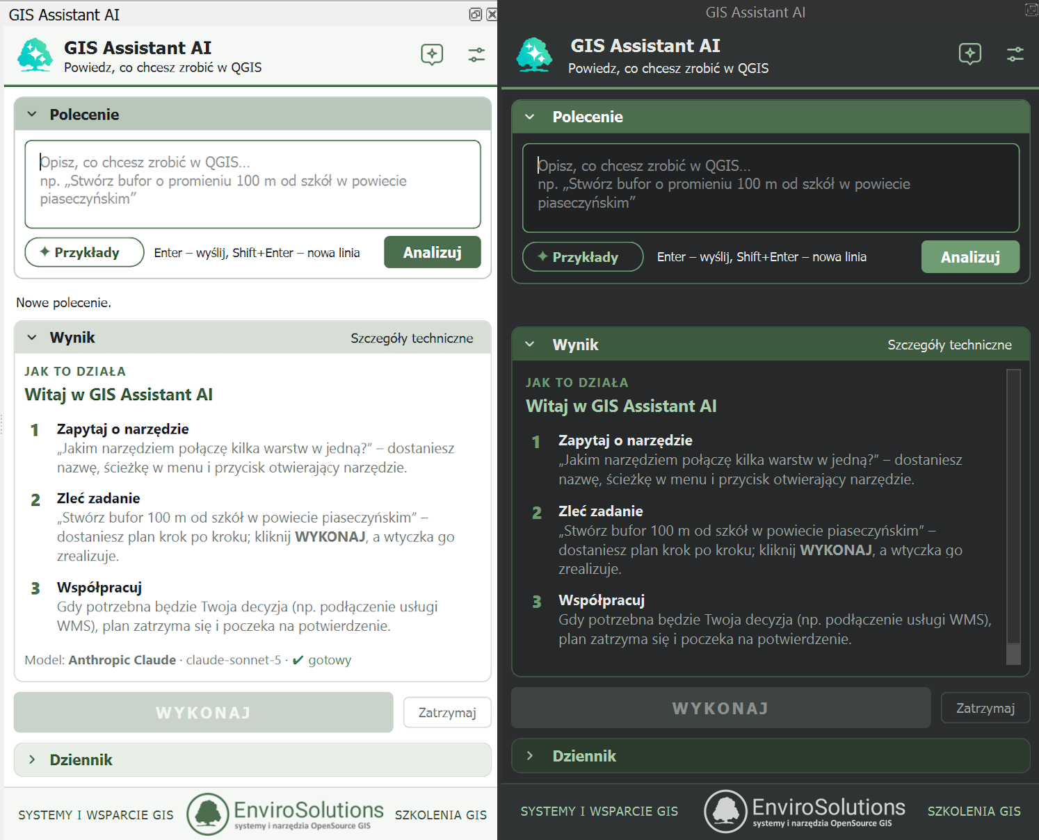Click EnviroSolutions logo in dark panel footer
Image resolution: width=1039 pixels, height=840 pixels.
click(x=805, y=811)
